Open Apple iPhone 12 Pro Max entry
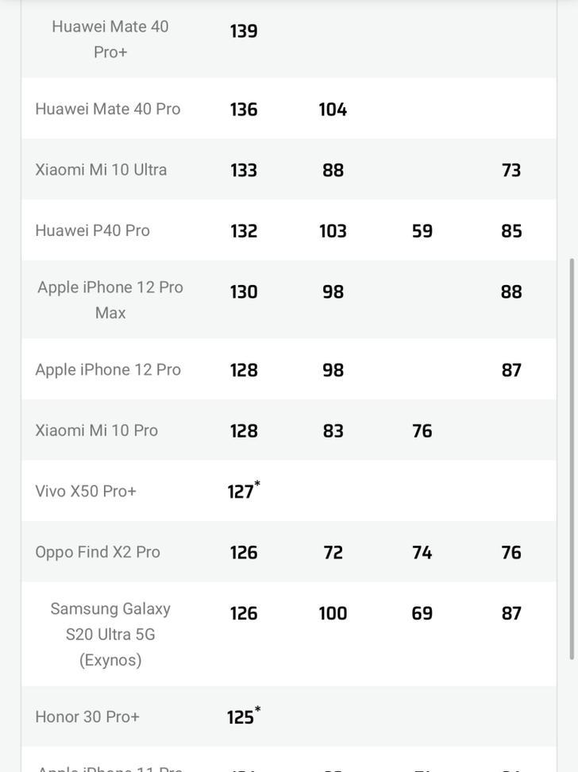Screen dimensions: 578x772 point(110,300)
